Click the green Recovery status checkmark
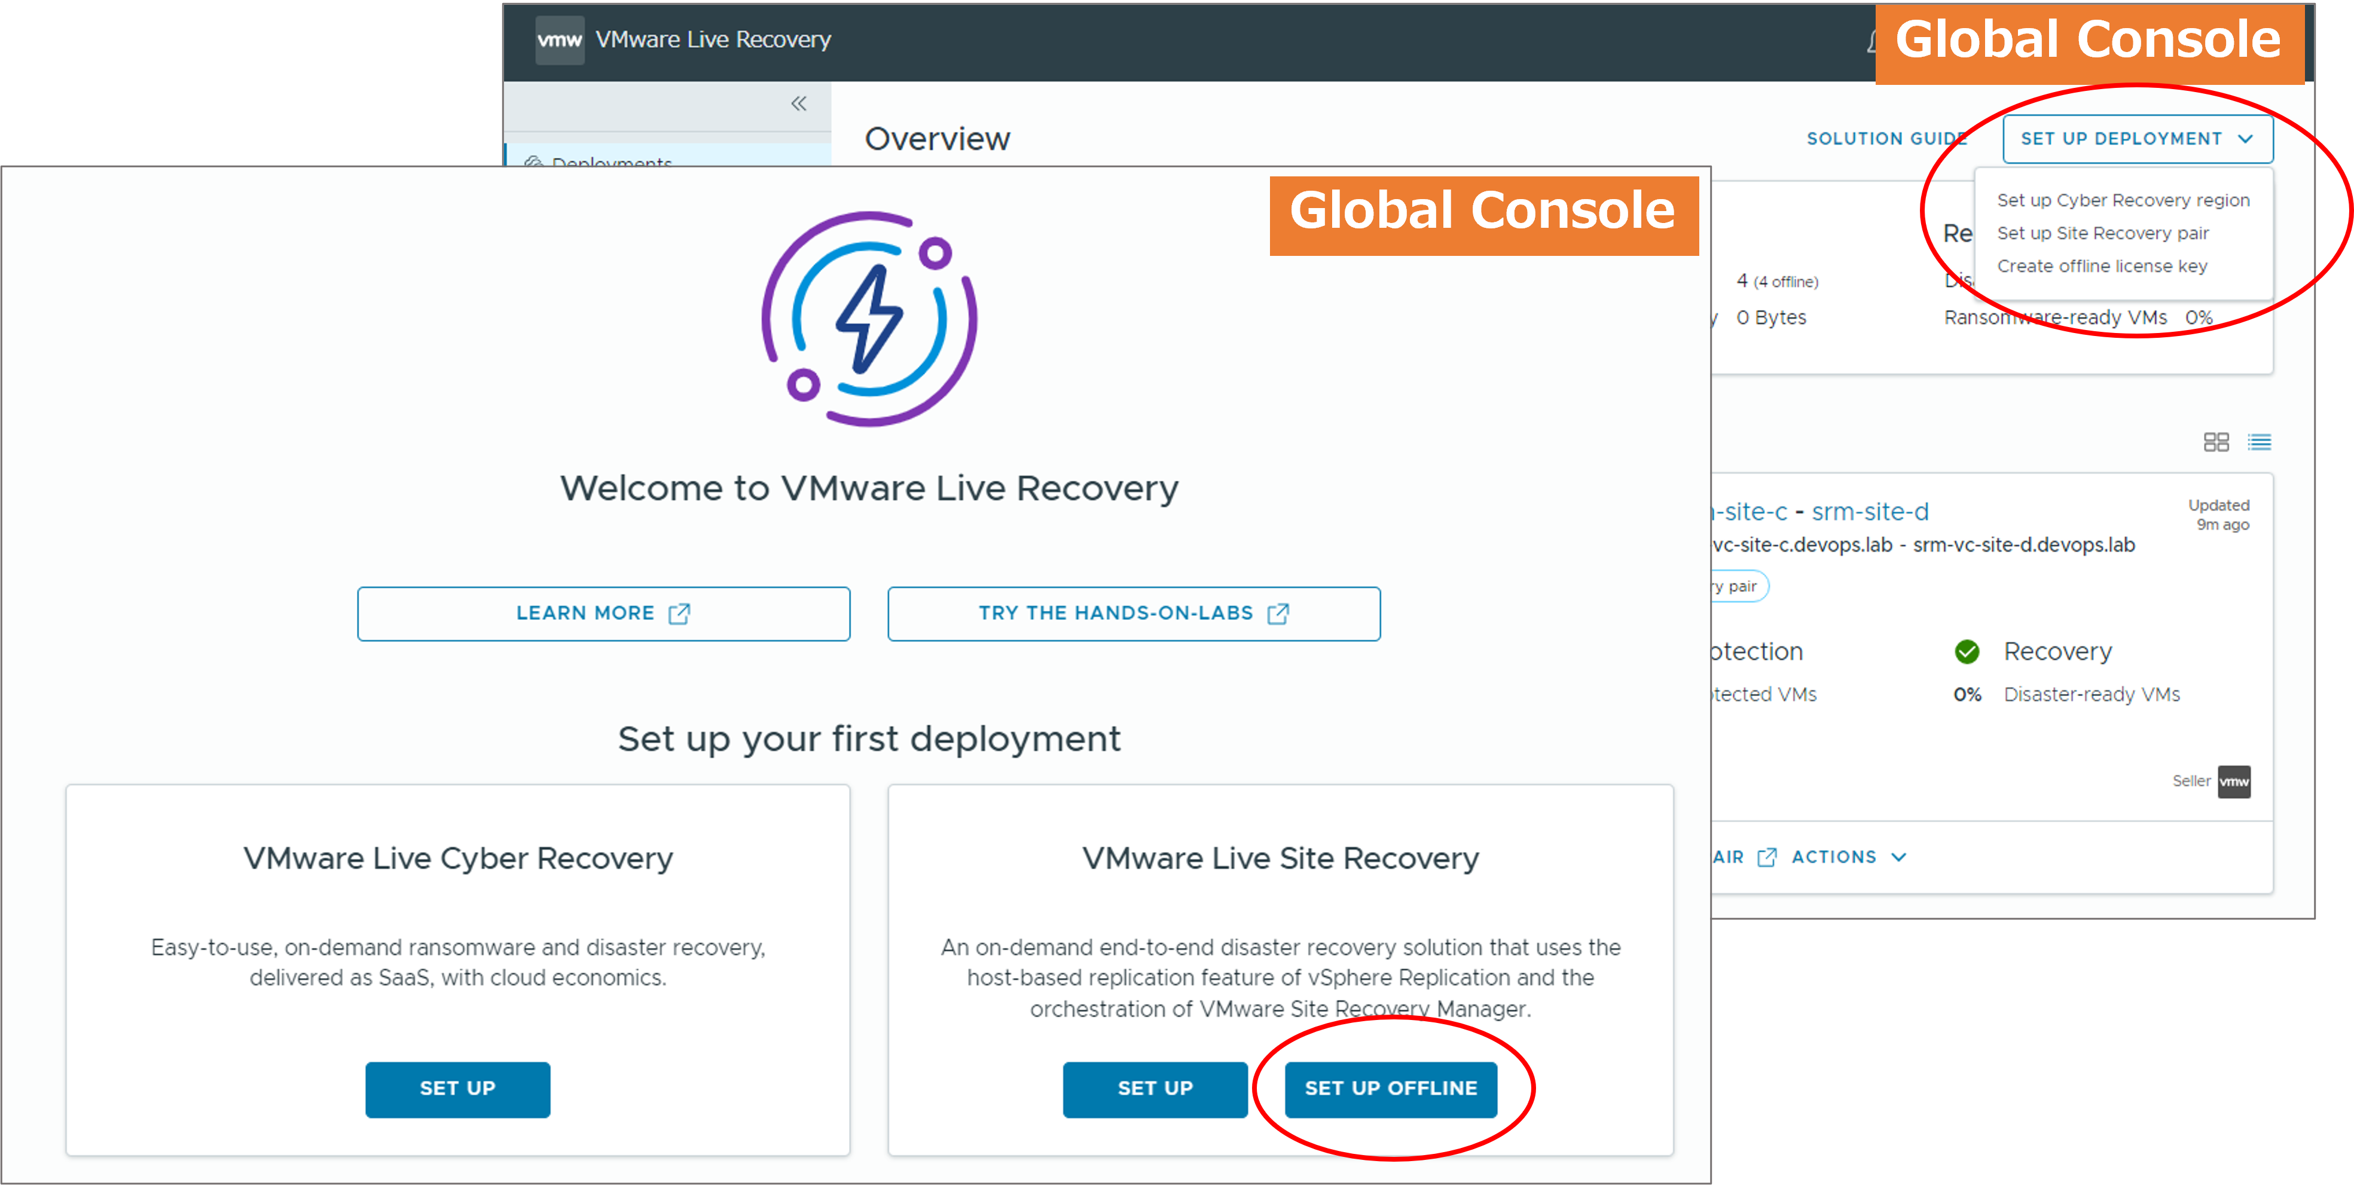2354x1185 pixels. (x=1967, y=652)
